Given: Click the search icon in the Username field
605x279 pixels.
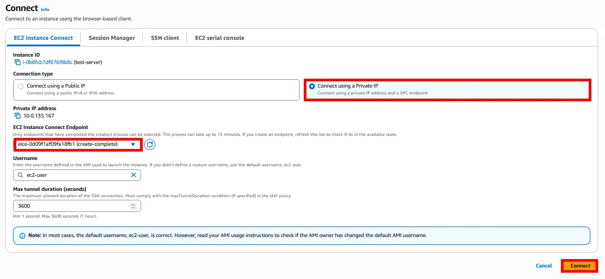Looking at the screenshot, I should pos(20,175).
